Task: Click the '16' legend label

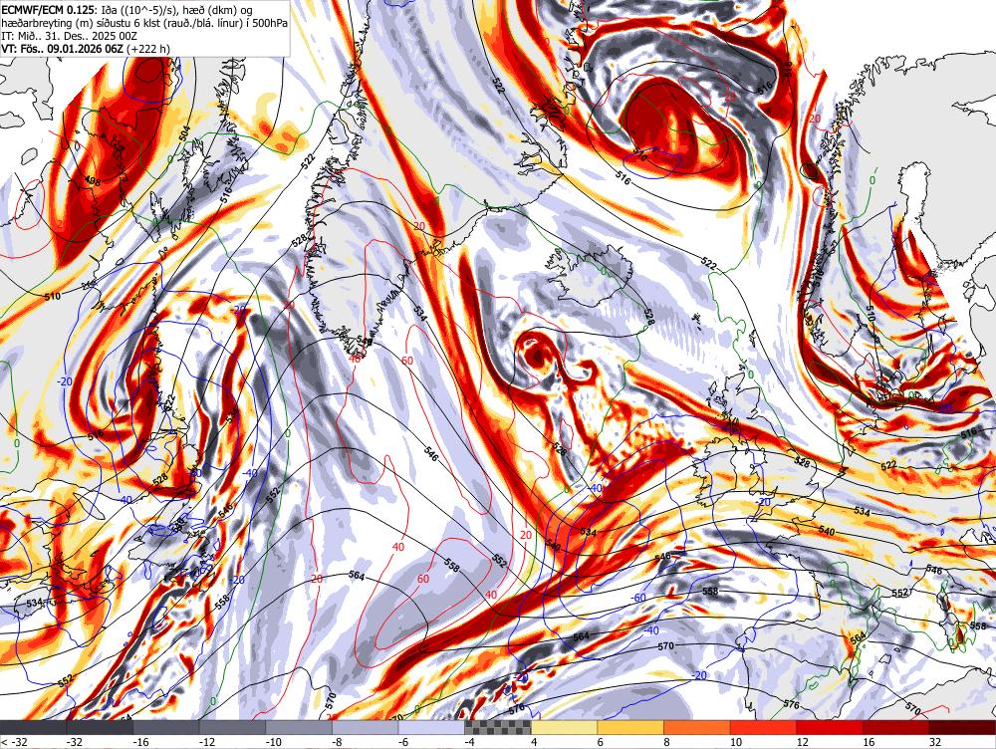Action: tap(869, 742)
